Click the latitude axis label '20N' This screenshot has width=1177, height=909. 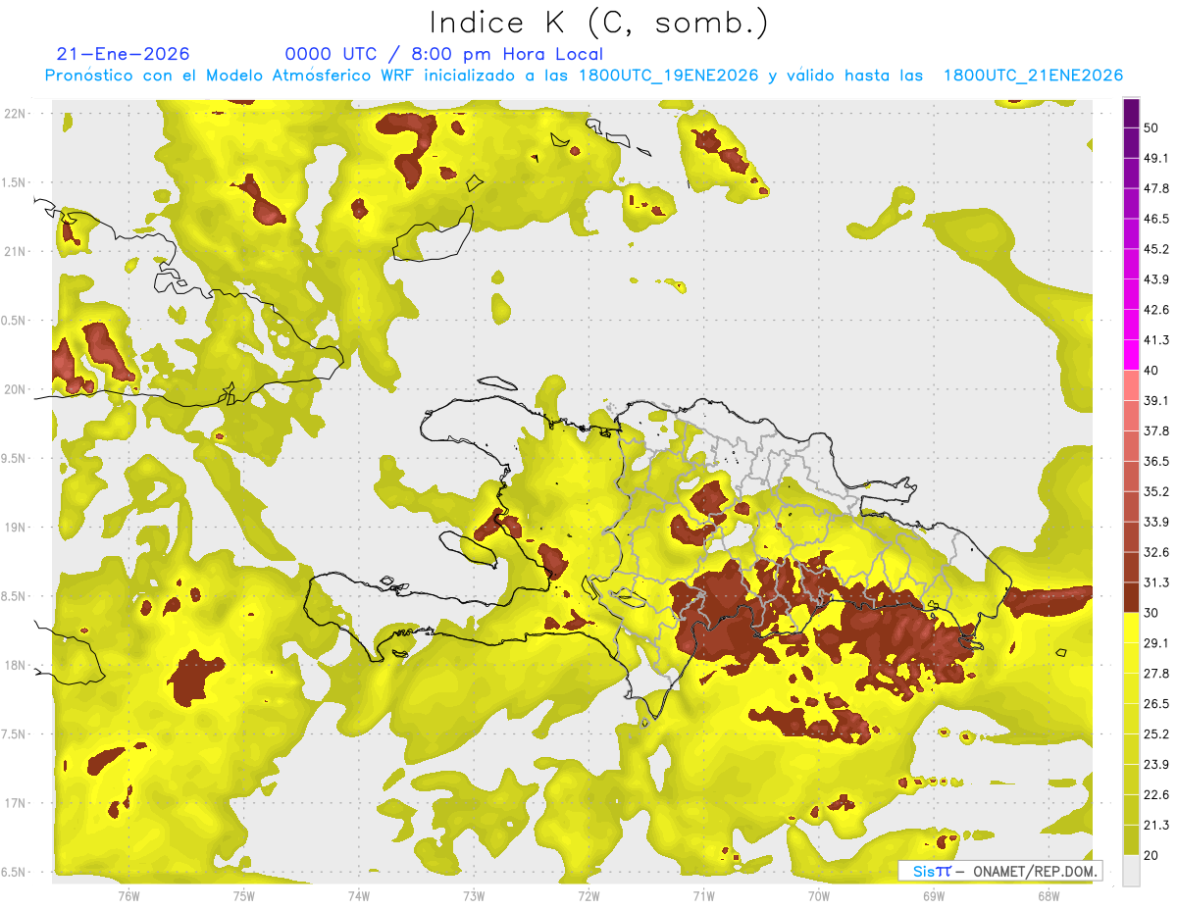[x=15, y=390]
